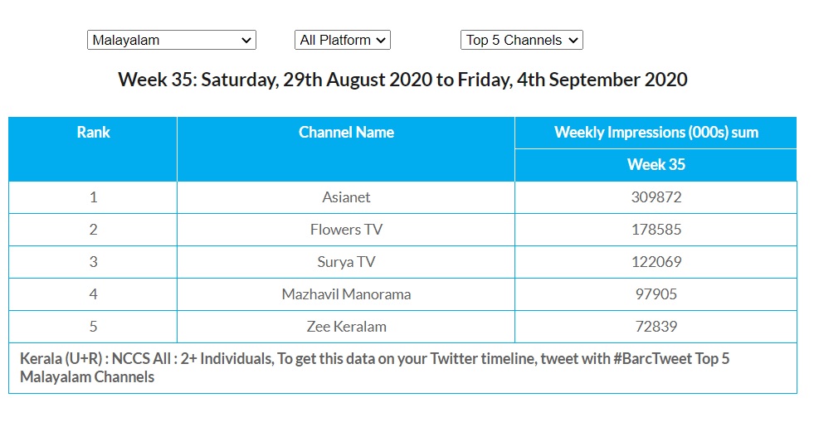Viewport: 814px width, 427px height.
Task: Click the Rank column header
Action: pyautogui.click(x=93, y=133)
